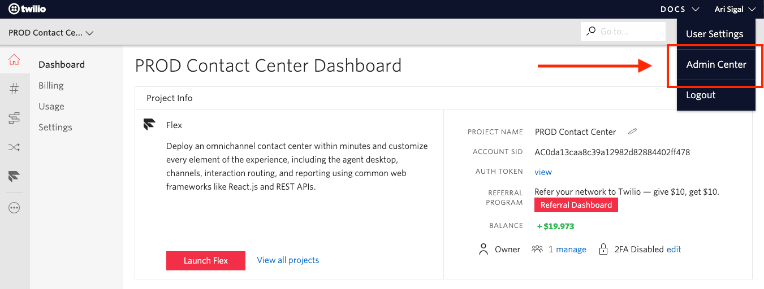Viewport: 764px width, 289px height.
Task: Reveal auth token via view link
Action: (543, 172)
